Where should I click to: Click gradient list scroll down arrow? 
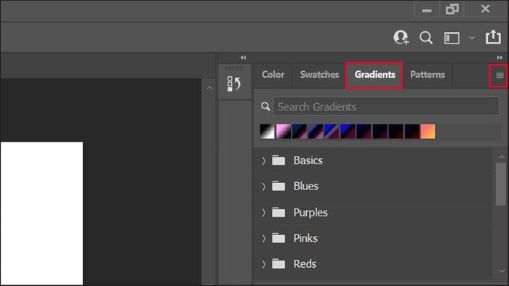click(502, 271)
